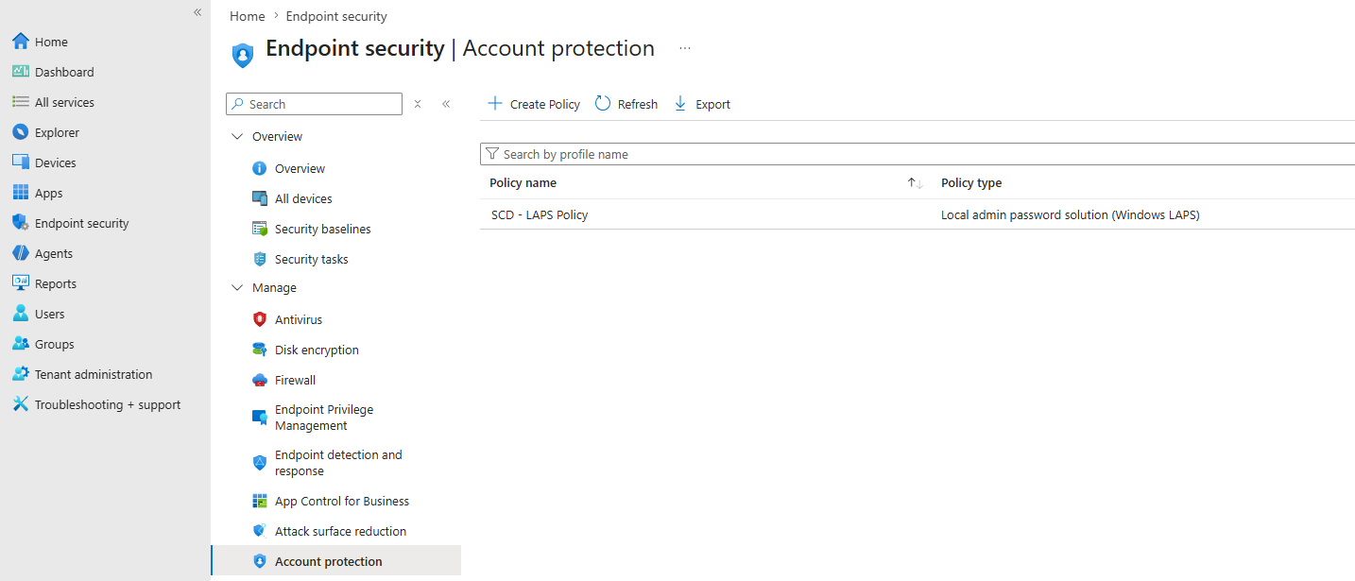The height and width of the screenshot is (581, 1355).
Task: Click the Groups people icon
Action: click(20, 344)
